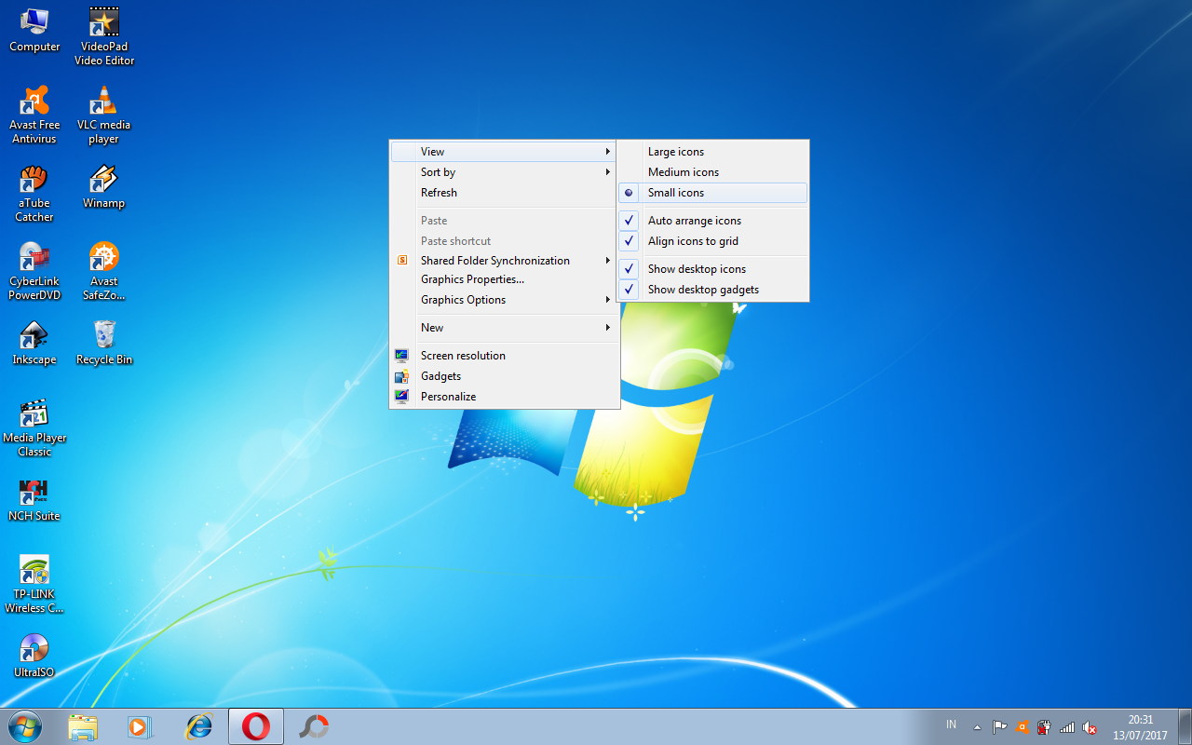Open aTube Catcher
1192x745 pixels.
[x=34, y=177]
